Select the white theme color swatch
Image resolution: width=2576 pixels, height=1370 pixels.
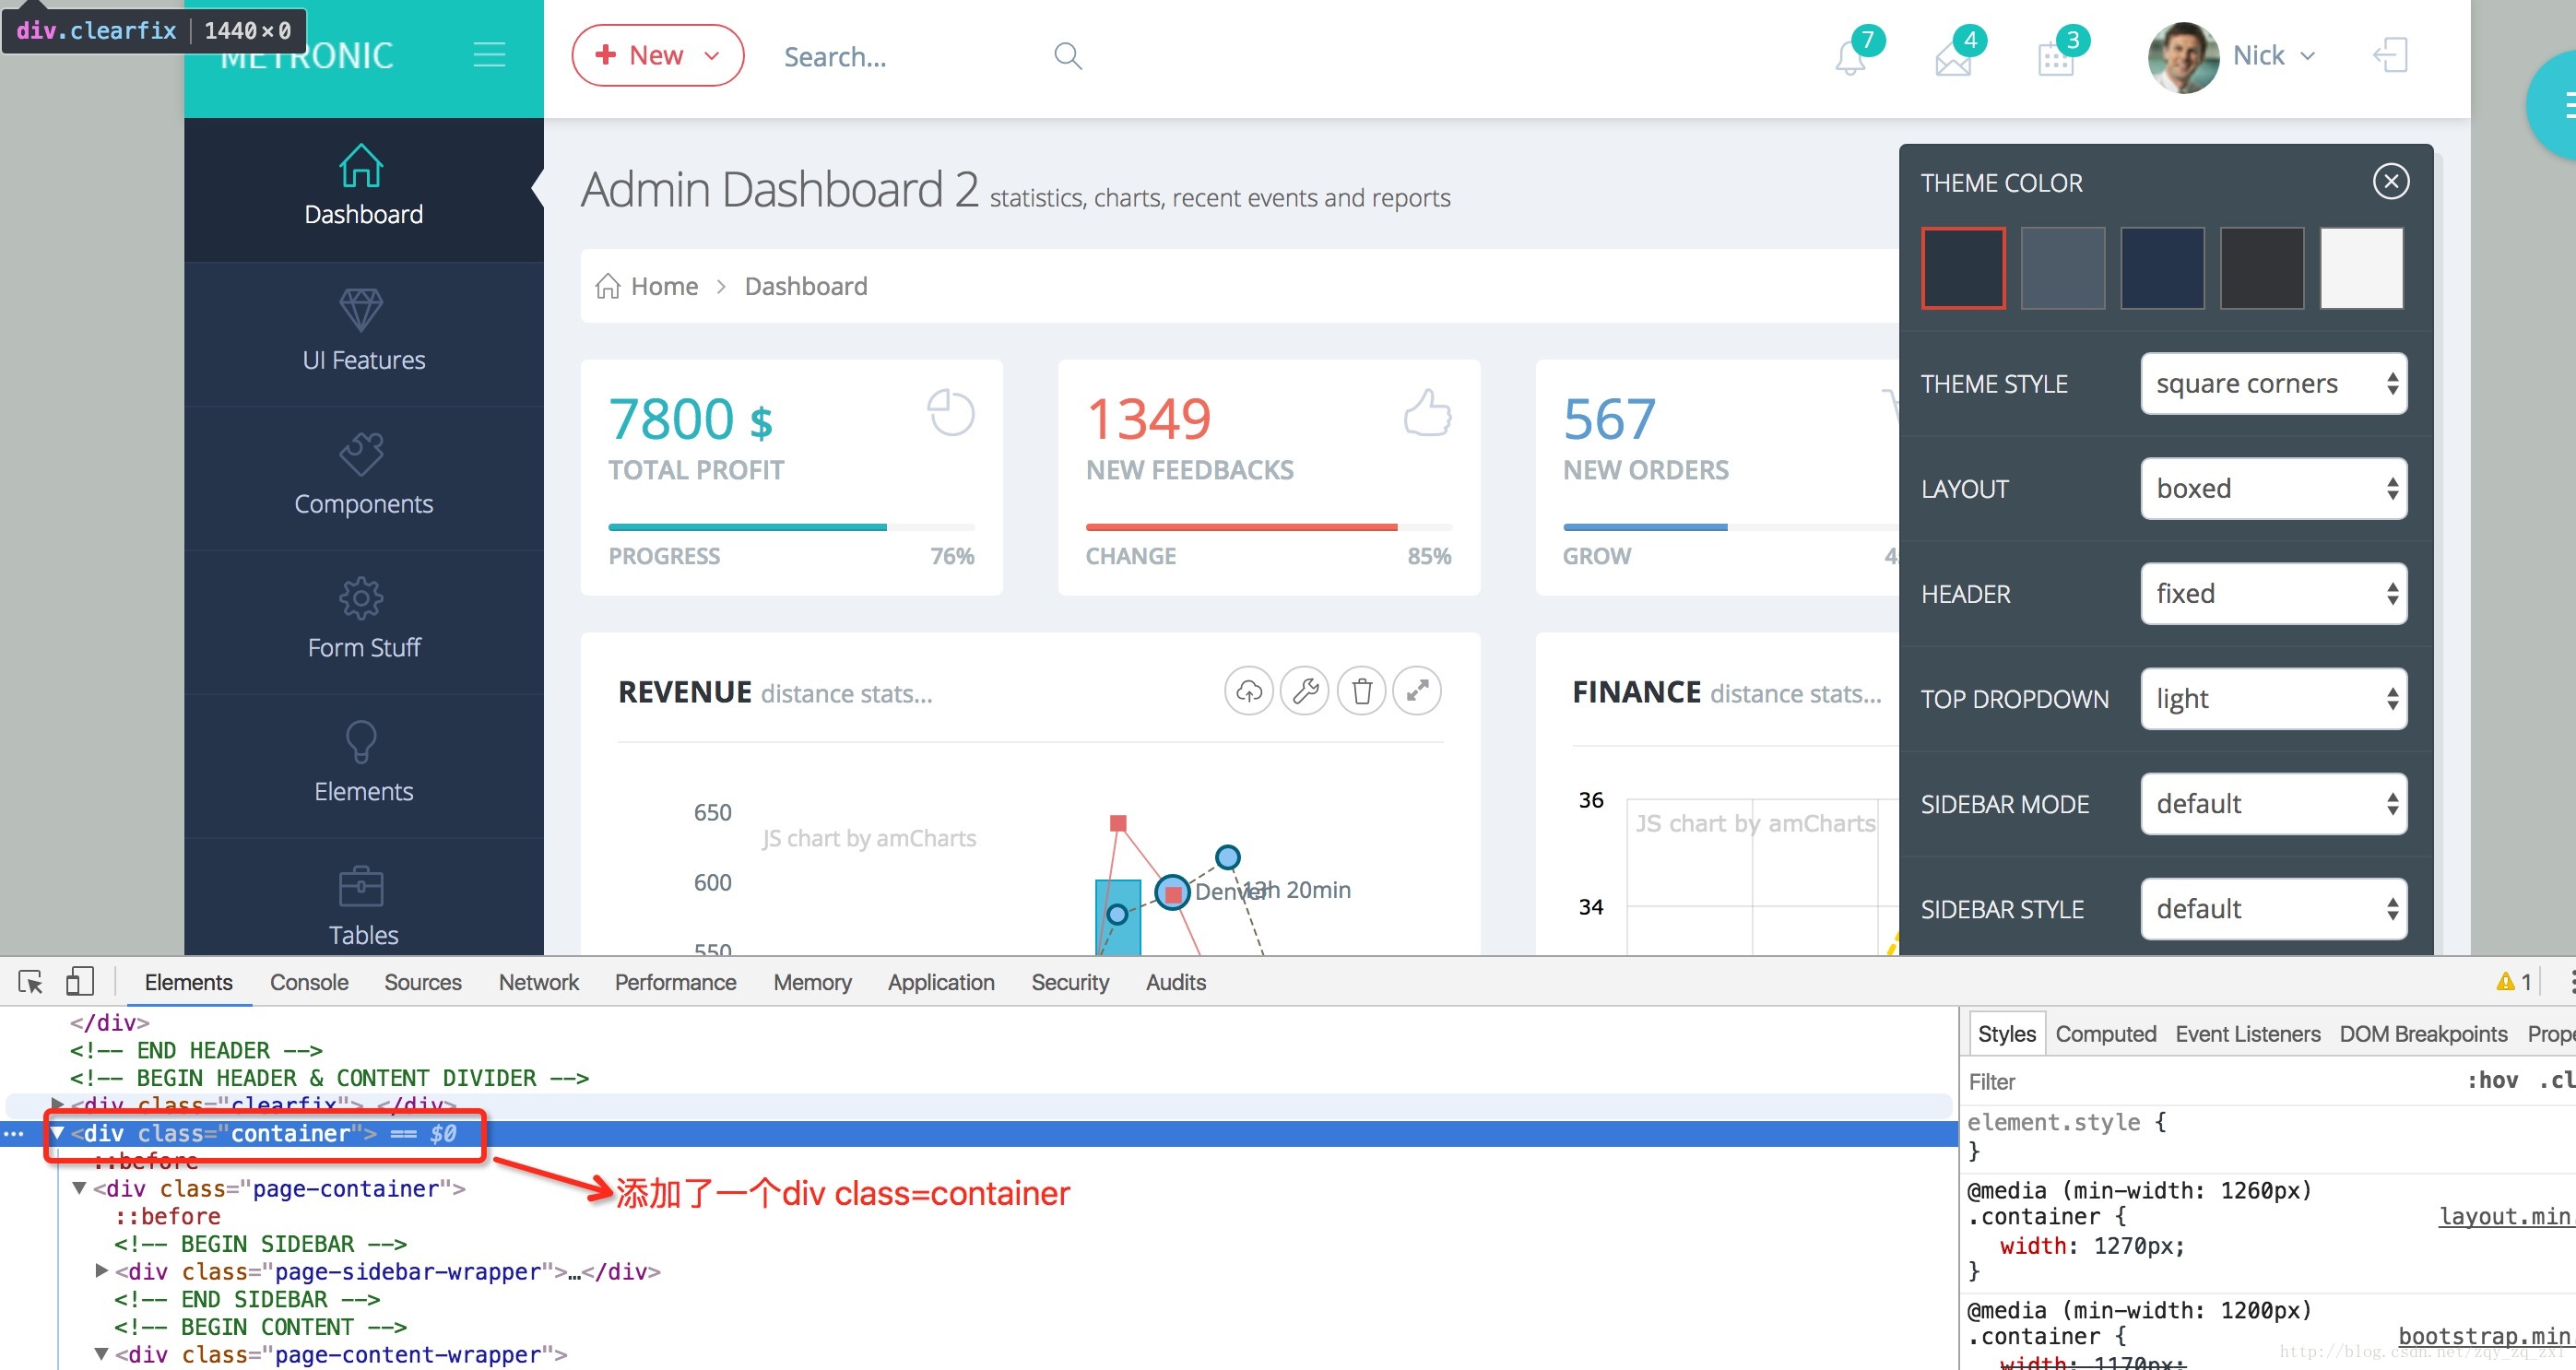click(2361, 268)
